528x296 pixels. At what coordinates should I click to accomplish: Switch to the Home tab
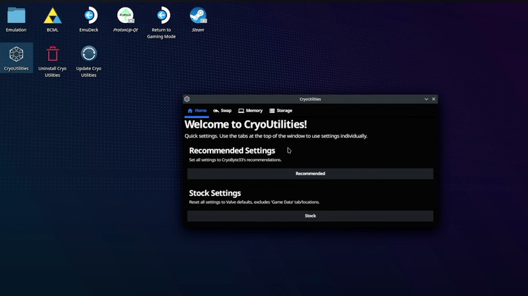pyautogui.click(x=197, y=111)
